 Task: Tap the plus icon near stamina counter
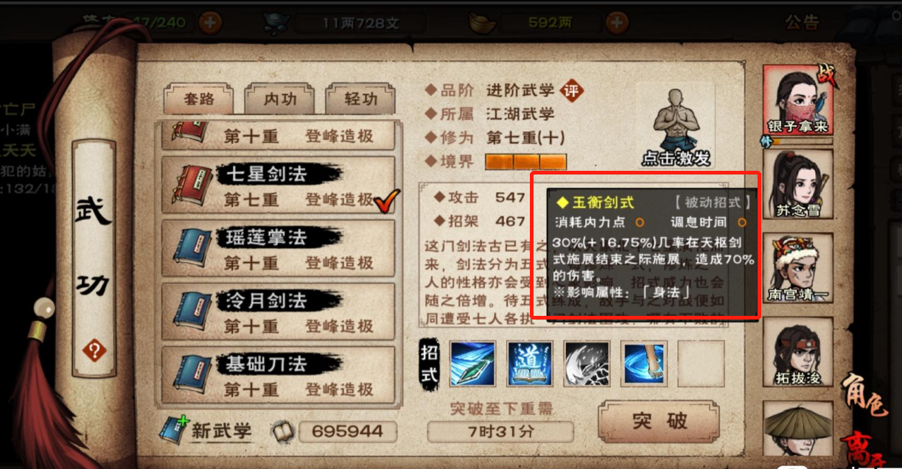pyautogui.click(x=211, y=22)
